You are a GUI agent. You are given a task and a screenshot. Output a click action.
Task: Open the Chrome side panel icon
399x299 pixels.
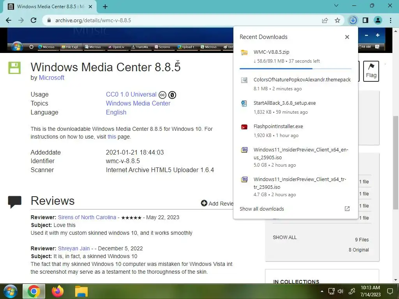point(365,20)
